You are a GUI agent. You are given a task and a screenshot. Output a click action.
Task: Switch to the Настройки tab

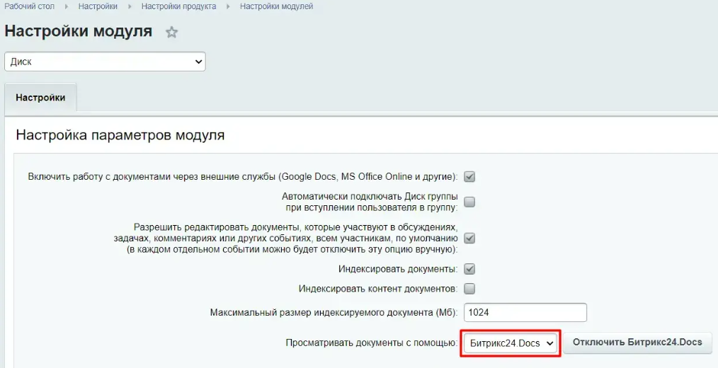coord(40,98)
